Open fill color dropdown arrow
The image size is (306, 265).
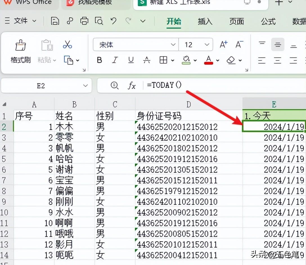(x=195, y=60)
